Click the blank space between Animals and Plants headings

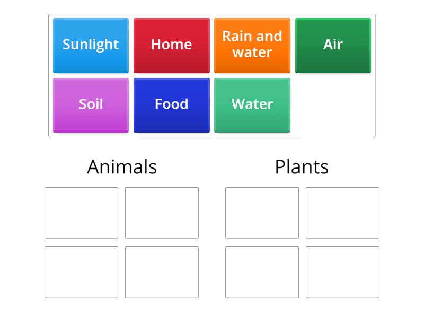coord(216,166)
